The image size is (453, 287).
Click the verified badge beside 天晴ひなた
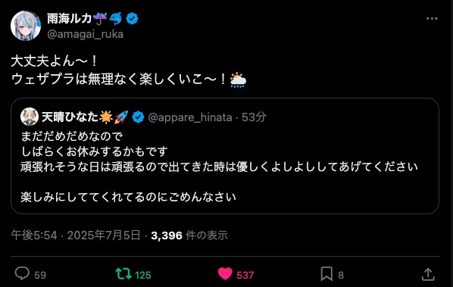[x=138, y=117]
